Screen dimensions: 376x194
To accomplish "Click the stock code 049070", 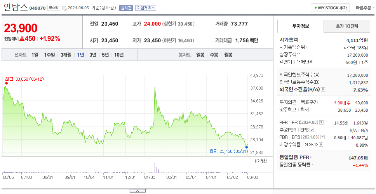I will point(37,8).
